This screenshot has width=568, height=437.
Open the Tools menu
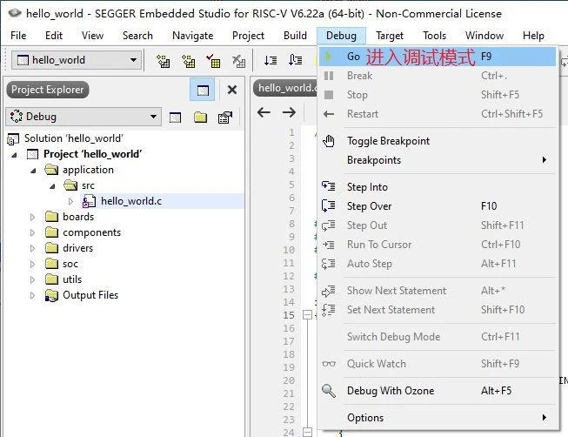pyautogui.click(x=434, y=36)
